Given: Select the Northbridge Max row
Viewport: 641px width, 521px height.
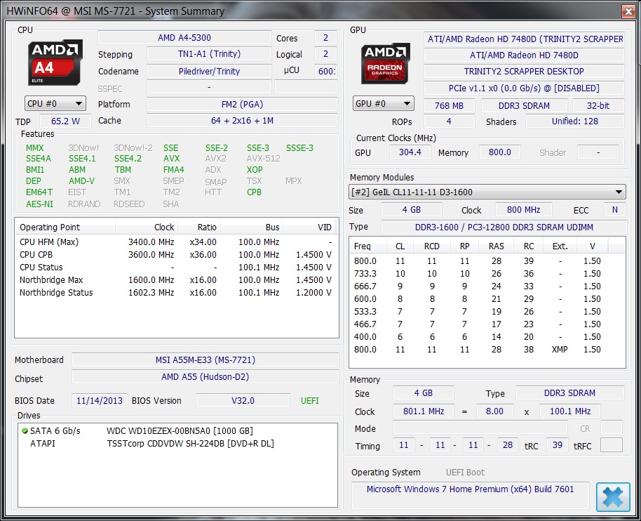Looking at the screenshot, I should pos(176,280).
